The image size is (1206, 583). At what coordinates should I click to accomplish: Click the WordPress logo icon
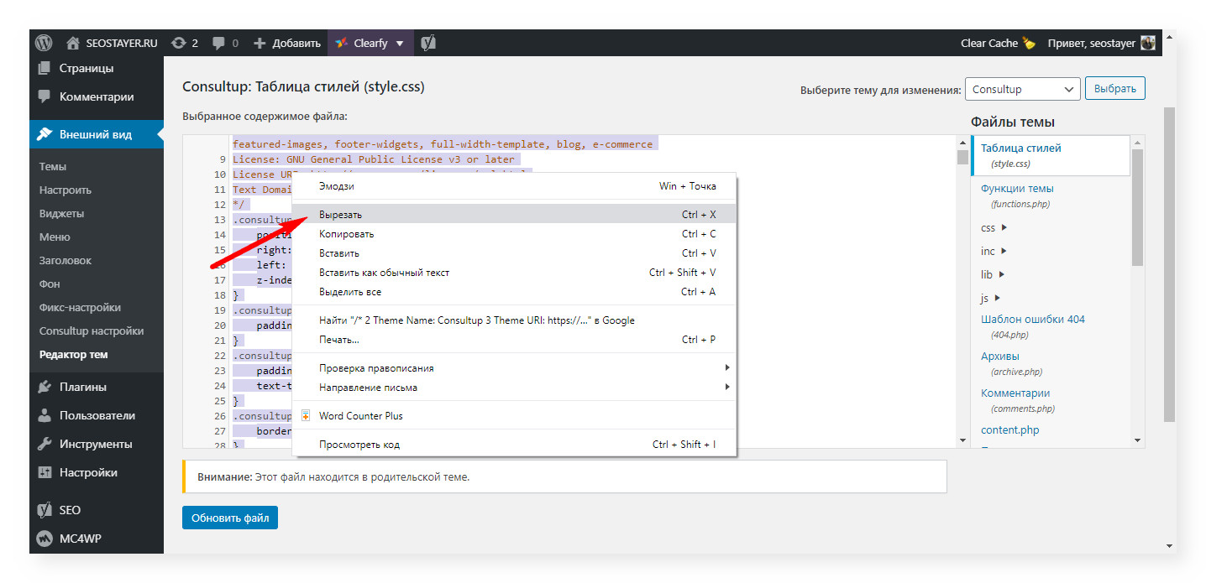[45, 43]
